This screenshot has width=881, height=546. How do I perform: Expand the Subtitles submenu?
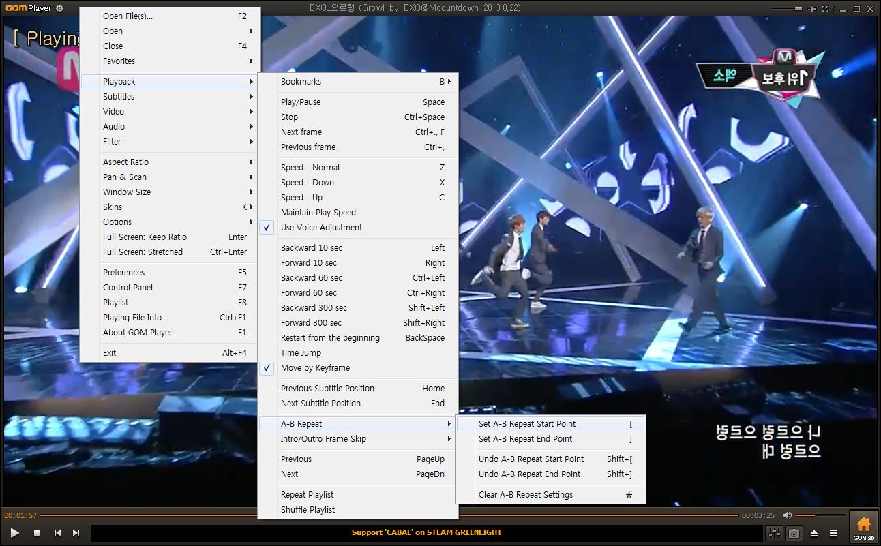coord(170,97)
